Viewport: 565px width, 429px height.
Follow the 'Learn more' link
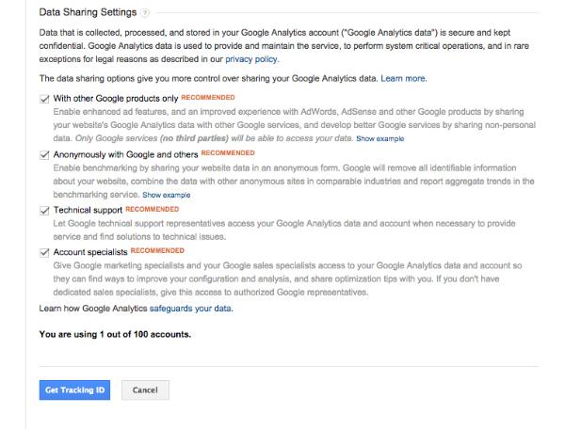(403, 78)
